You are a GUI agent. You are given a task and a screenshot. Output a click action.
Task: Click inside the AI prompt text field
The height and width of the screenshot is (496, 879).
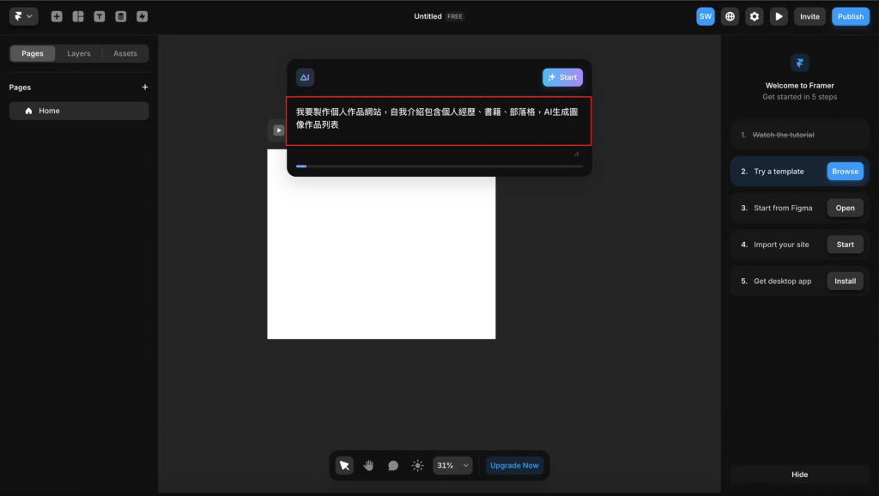click(x=439, y=121)
